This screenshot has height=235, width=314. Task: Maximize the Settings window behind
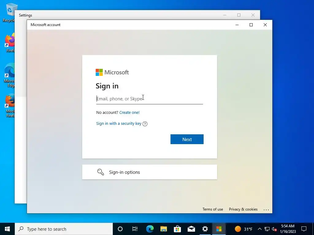(239, 15)
